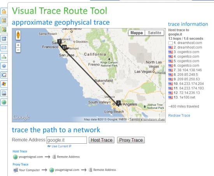
Task: Click the US flag beside 13. 1e100.net
Action: tap(170, 97)
